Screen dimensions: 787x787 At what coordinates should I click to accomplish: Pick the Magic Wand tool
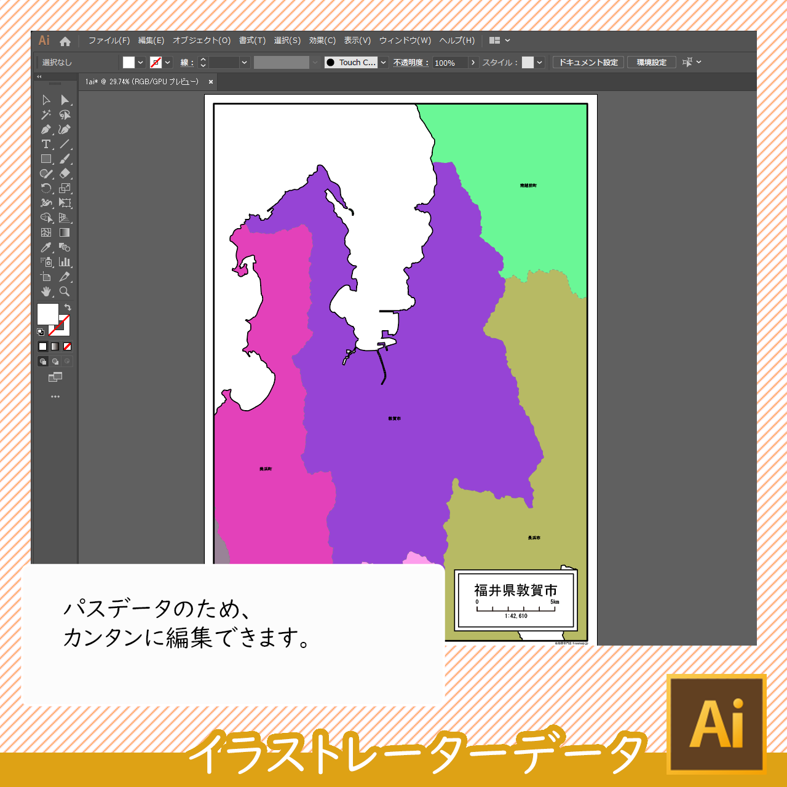pyautogui.click(x=46, y=115)
